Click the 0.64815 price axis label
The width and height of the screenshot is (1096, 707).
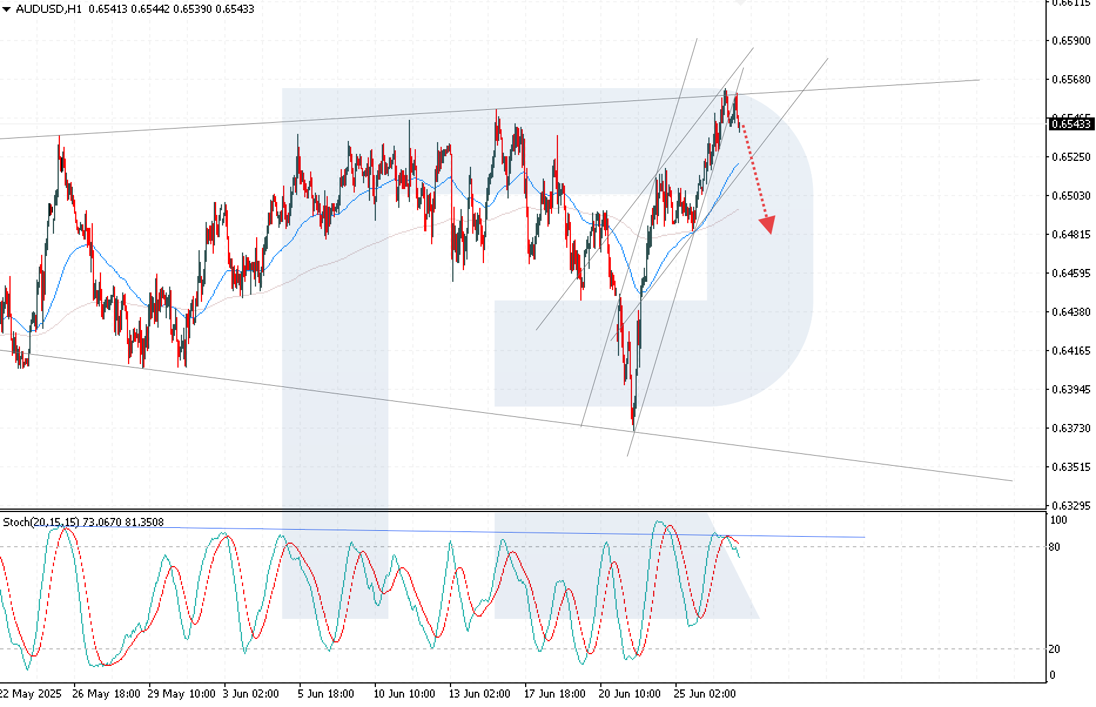click(1071, 234)
